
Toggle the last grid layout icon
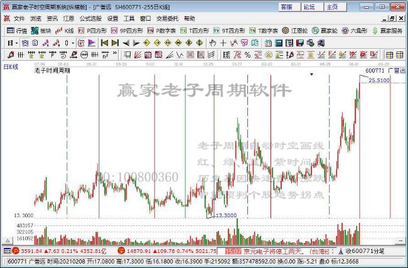pos(399,55)
